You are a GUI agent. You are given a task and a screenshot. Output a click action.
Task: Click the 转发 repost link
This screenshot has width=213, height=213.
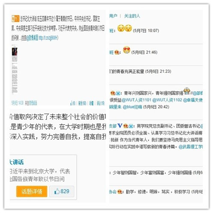pyautogui.click(x=82, y=103)
